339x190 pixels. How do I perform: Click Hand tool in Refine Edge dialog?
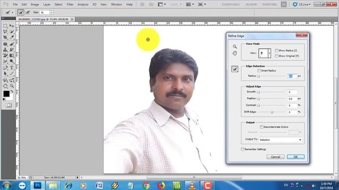pyautogui.click(x=235, y=53)
